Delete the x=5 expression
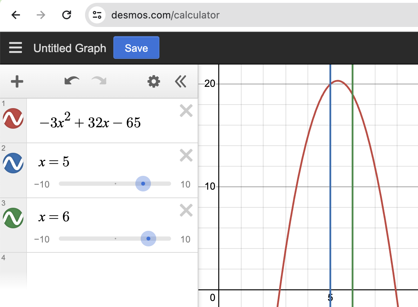Image resolution: width=418 pixels, height=307 pixels. pyautogui.click(x=186, y=155)
